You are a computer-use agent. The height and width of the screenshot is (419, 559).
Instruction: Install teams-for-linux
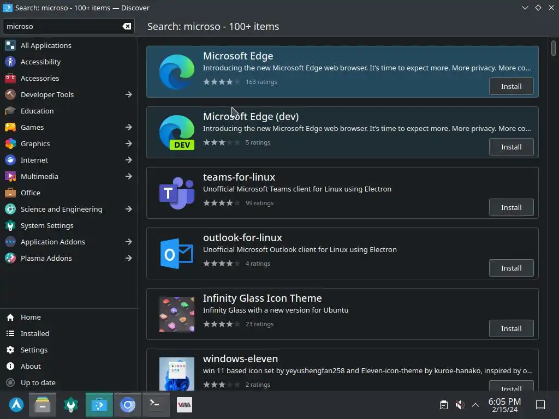(x=511, y=207)
